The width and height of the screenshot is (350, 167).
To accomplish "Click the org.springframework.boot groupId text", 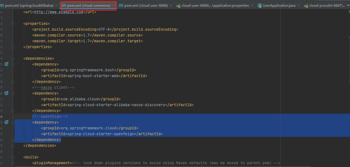I will point(87,70).
